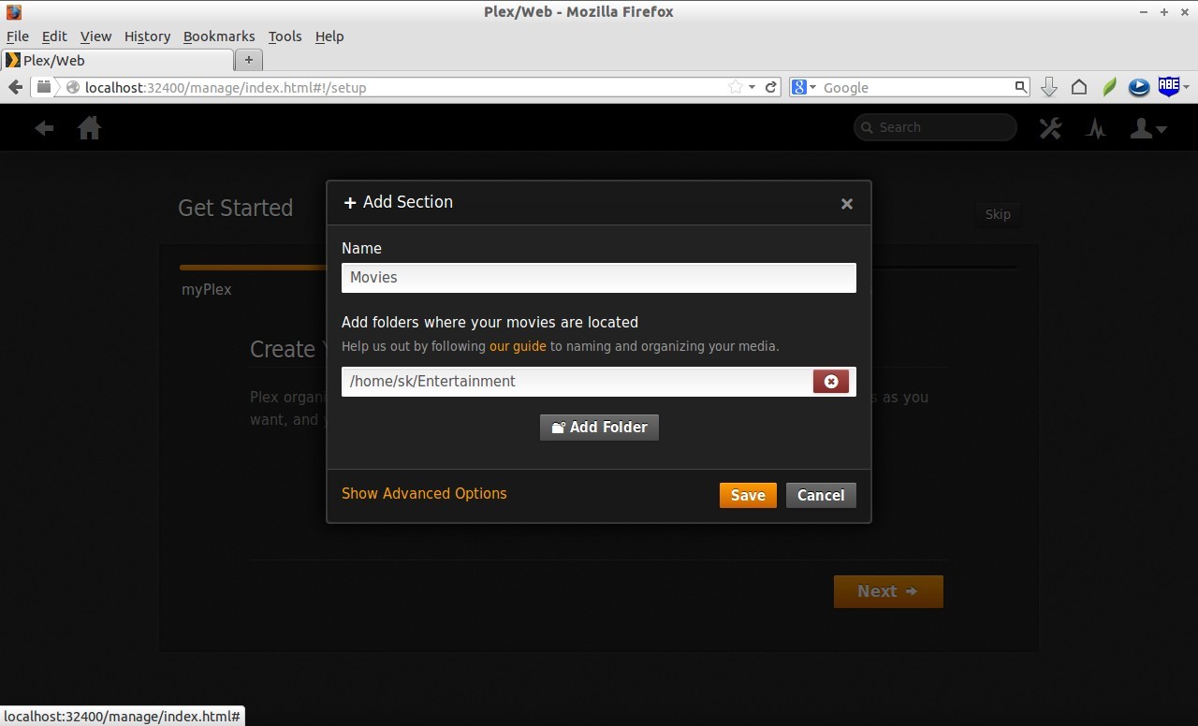Click the Add Folder button

[x=599, y=428]
